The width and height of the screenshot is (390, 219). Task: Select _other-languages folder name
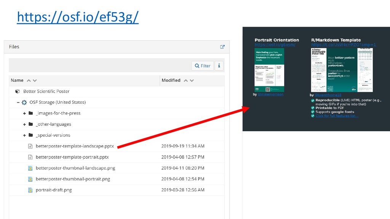(53, 124)
